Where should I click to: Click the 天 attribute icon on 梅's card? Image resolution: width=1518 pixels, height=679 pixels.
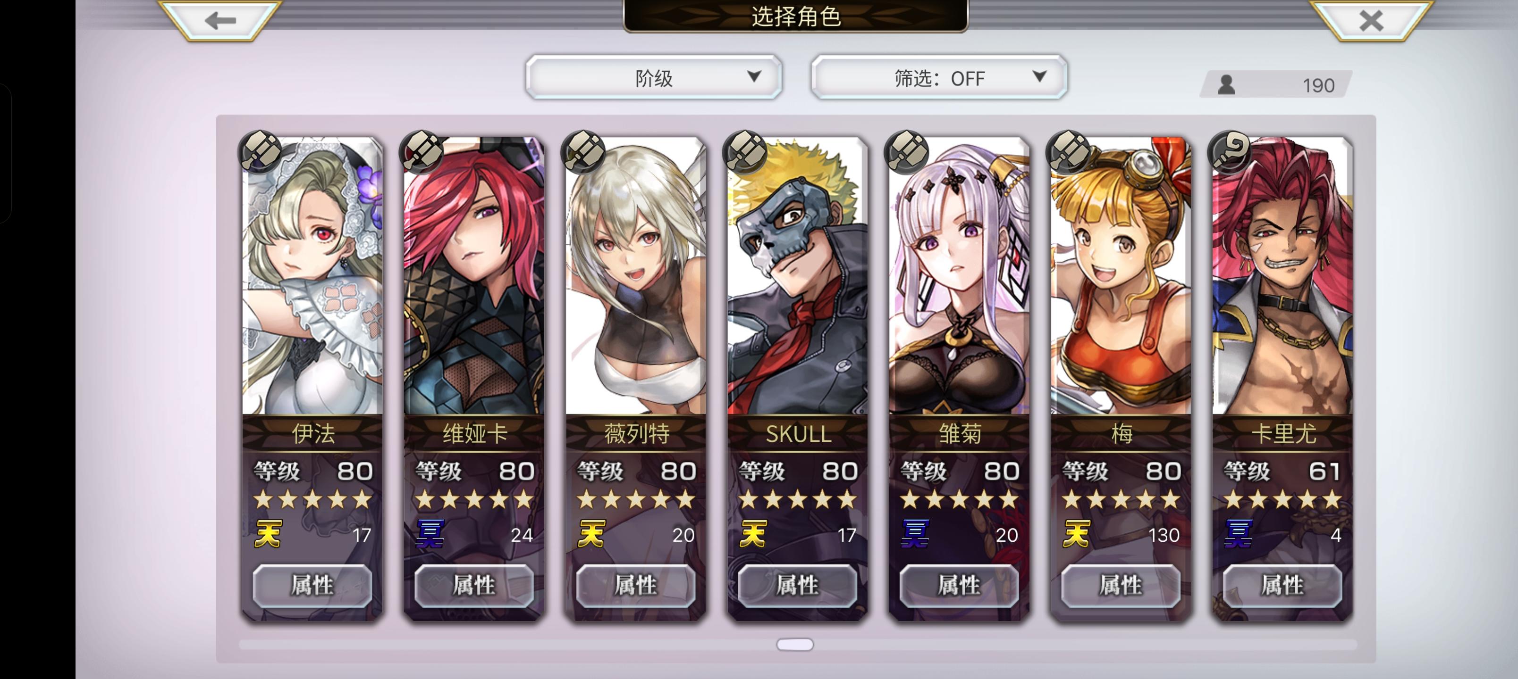(x=1077, y=534)
